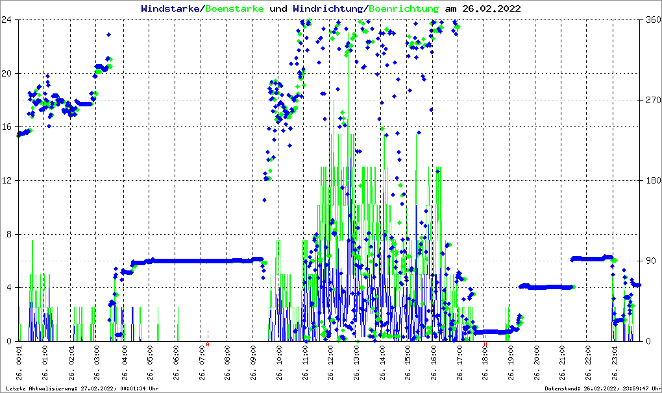Click the right axis direction value "180"
The image size is (662, 393).
click(654, 180)
